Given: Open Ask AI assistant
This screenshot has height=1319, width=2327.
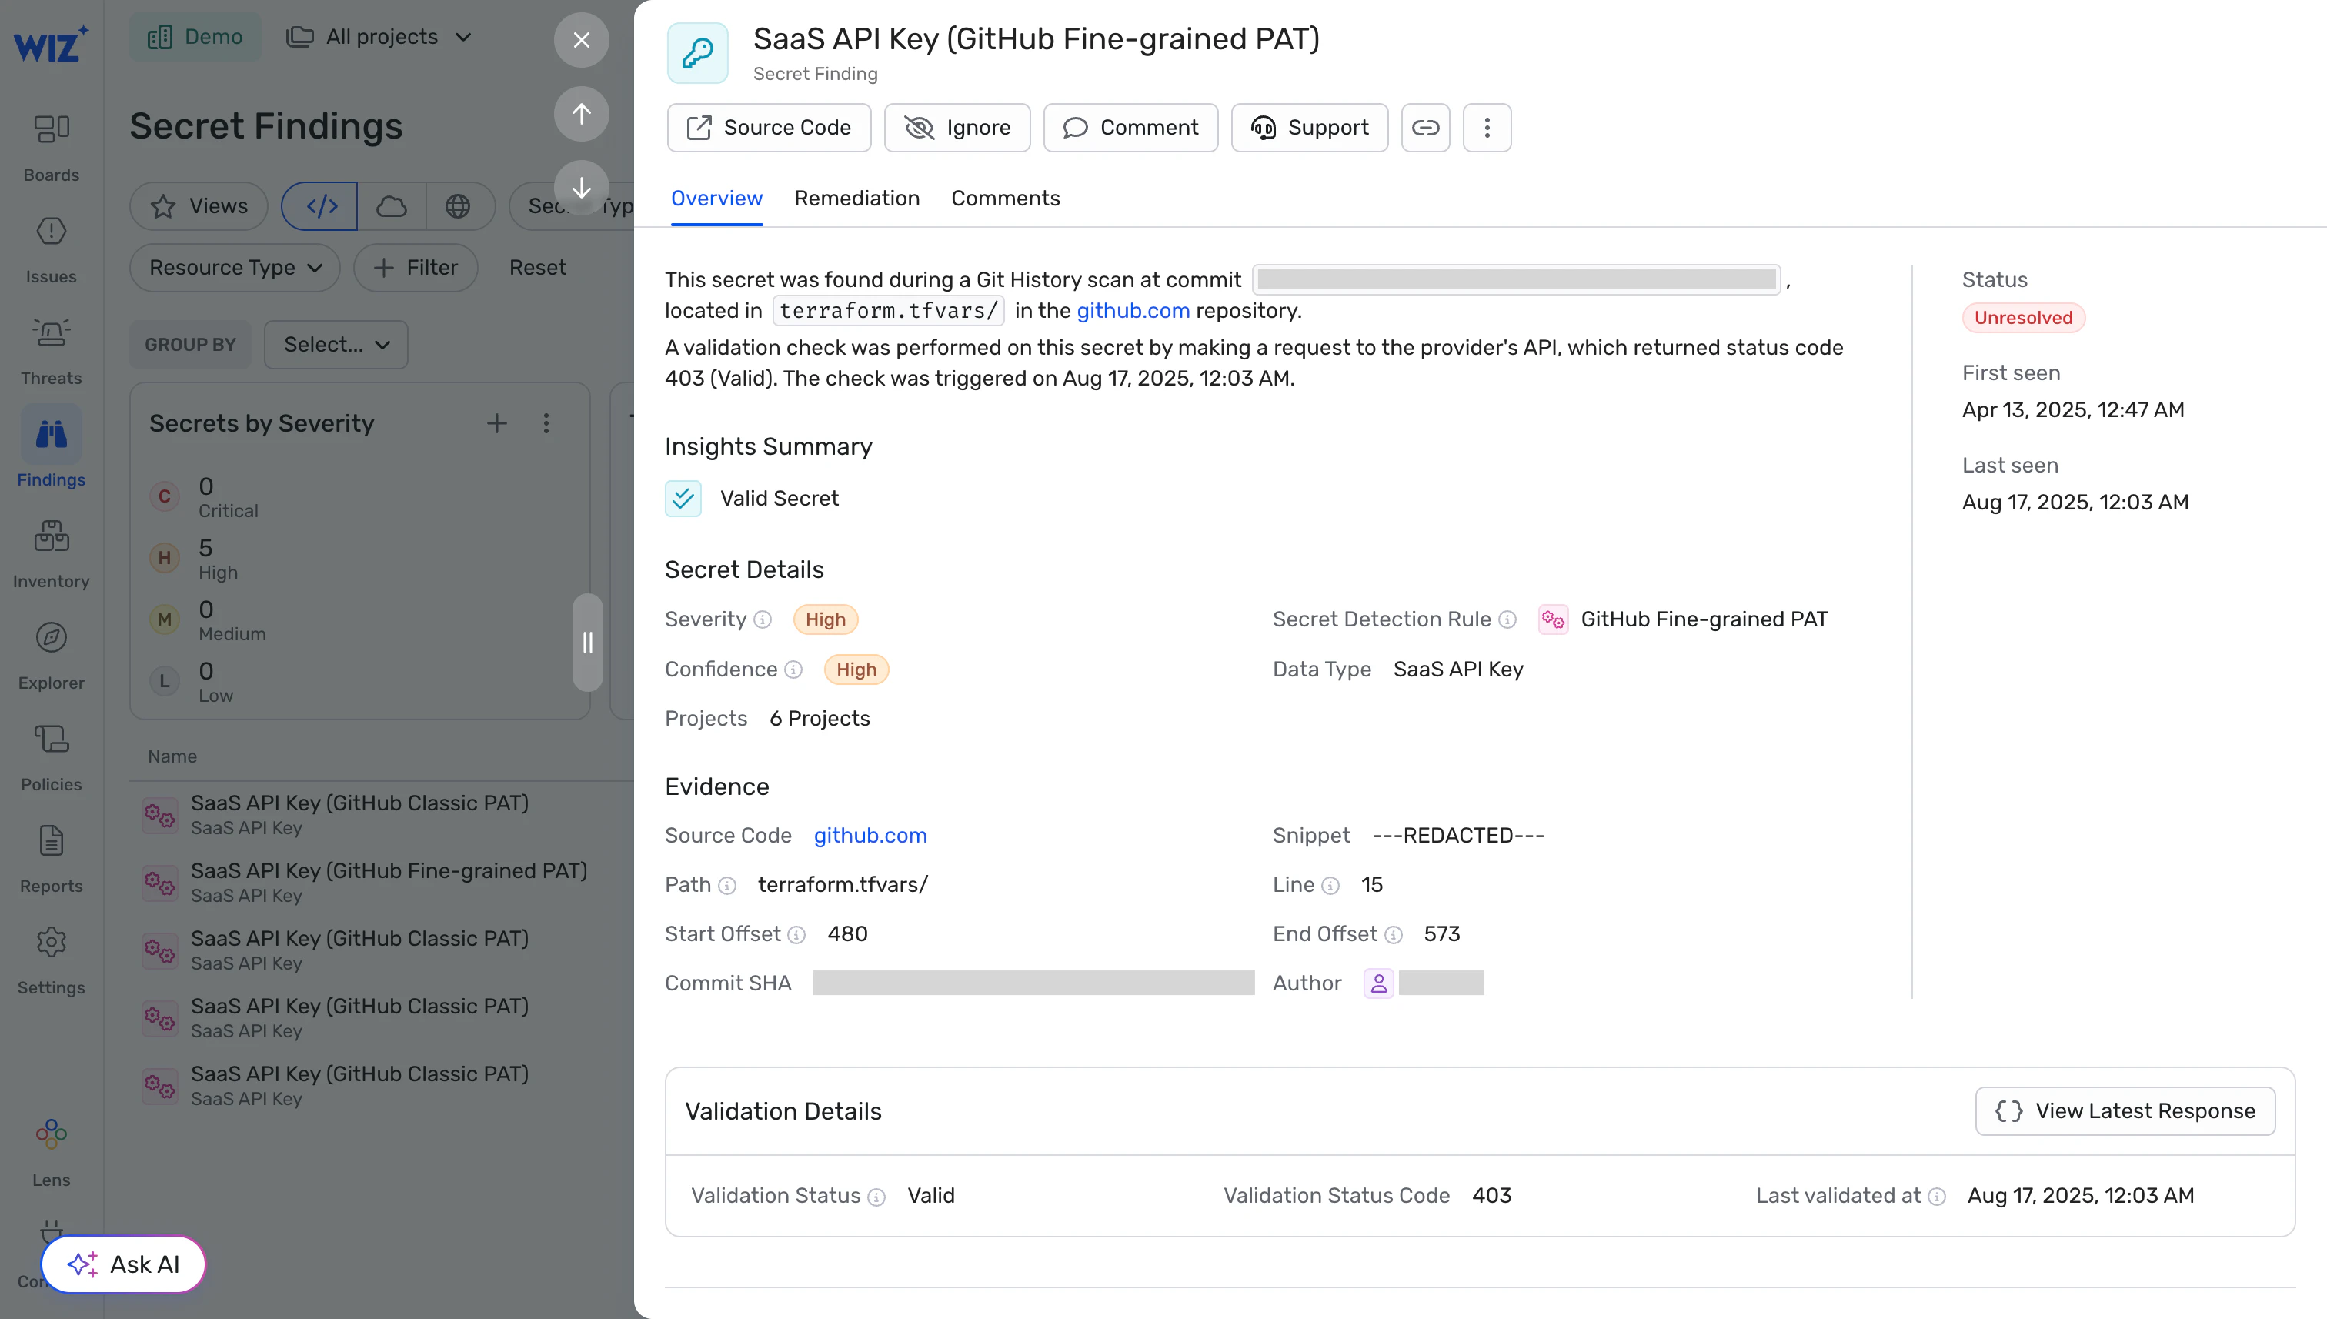Looking at the screenshot, I should 123,1264.
